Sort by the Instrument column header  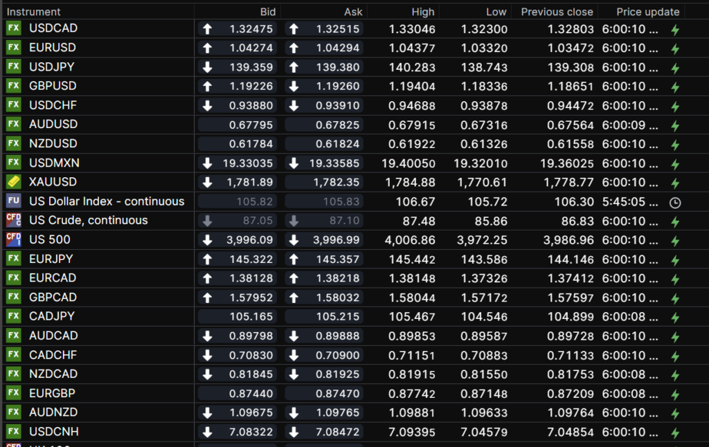tap(34, 12)
